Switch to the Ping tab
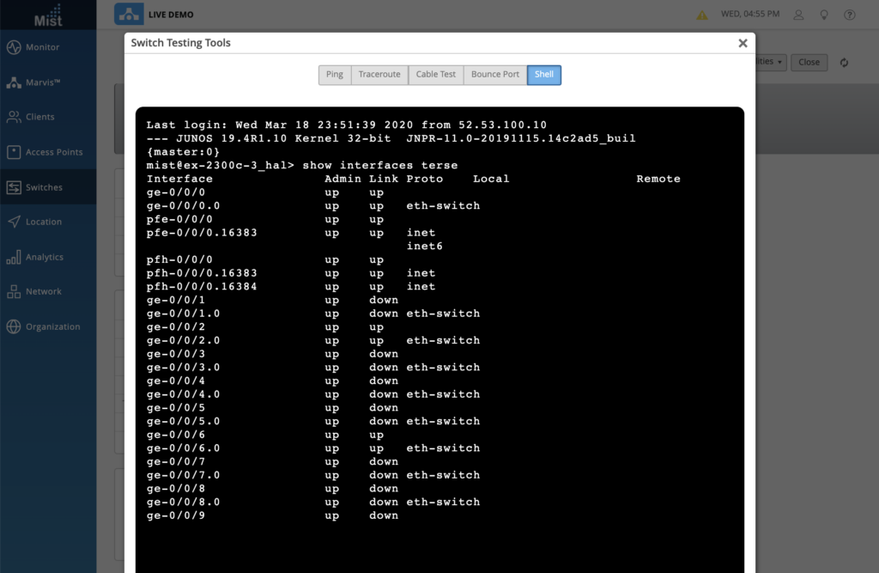Screen dimensions: 879x573 (x=334, y=75)
